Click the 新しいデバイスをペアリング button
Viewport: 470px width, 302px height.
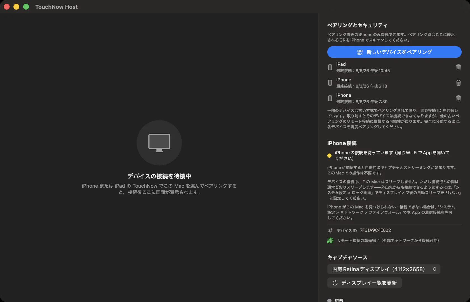click(x=394, y=52)
